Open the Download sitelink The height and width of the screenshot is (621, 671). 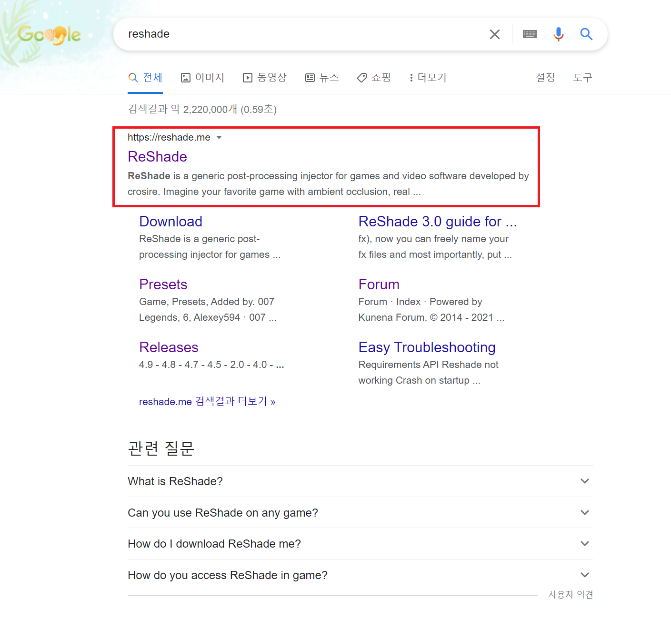[171, 222]
